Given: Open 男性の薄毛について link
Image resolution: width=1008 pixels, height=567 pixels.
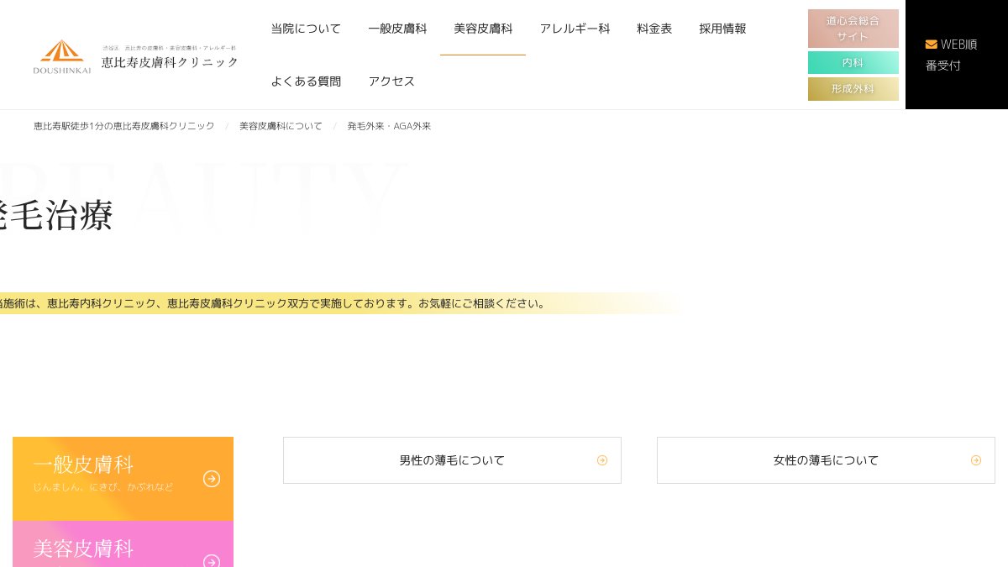Looking at the screenshot, I should tap(452, 460).
